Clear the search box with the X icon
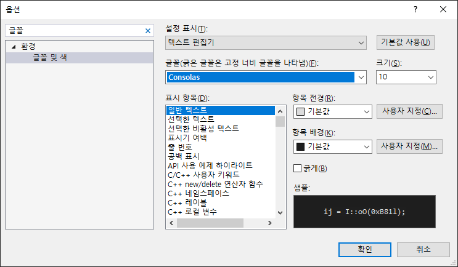Screen dimensions: 458x267 point(148,31)
